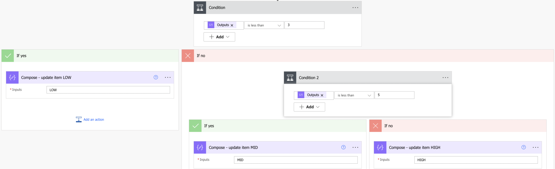
Task: Click the Condition title text
Action: tap(217, 8)
